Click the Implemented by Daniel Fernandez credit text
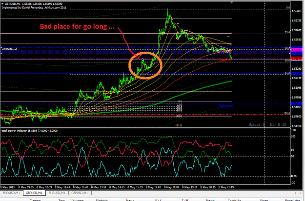 coord(34,8)
